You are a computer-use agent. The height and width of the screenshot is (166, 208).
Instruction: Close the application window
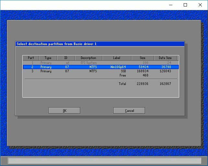[200, 5]
